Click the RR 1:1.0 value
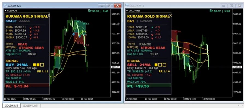This screenshot has height=109, width=246. tap(164, 71)
